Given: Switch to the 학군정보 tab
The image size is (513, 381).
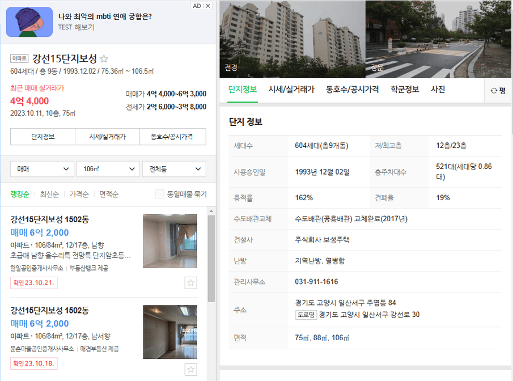Looking at the screenshot, I should (x=405, y=90).
